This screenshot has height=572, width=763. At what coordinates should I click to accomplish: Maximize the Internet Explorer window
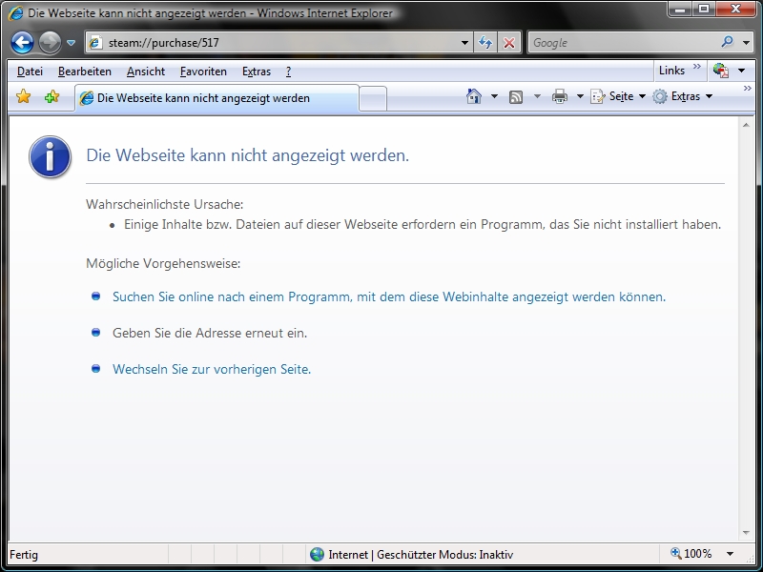point(704,10)
